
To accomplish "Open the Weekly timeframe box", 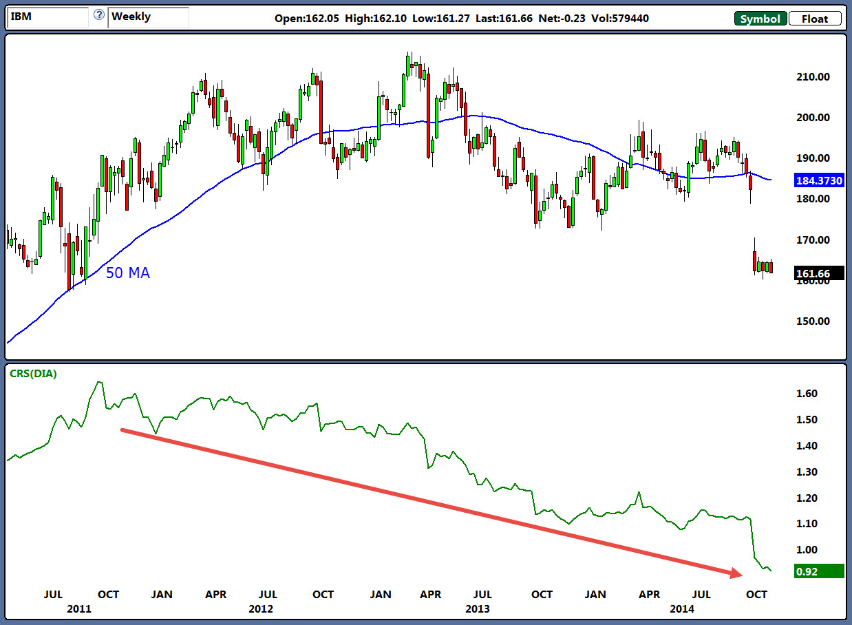I will coord(148,17).
